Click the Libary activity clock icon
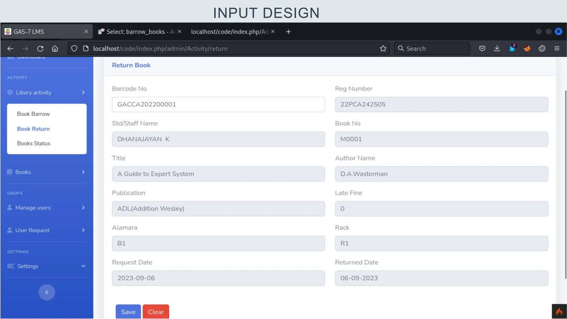567x319 pixels. coord(10,92)
